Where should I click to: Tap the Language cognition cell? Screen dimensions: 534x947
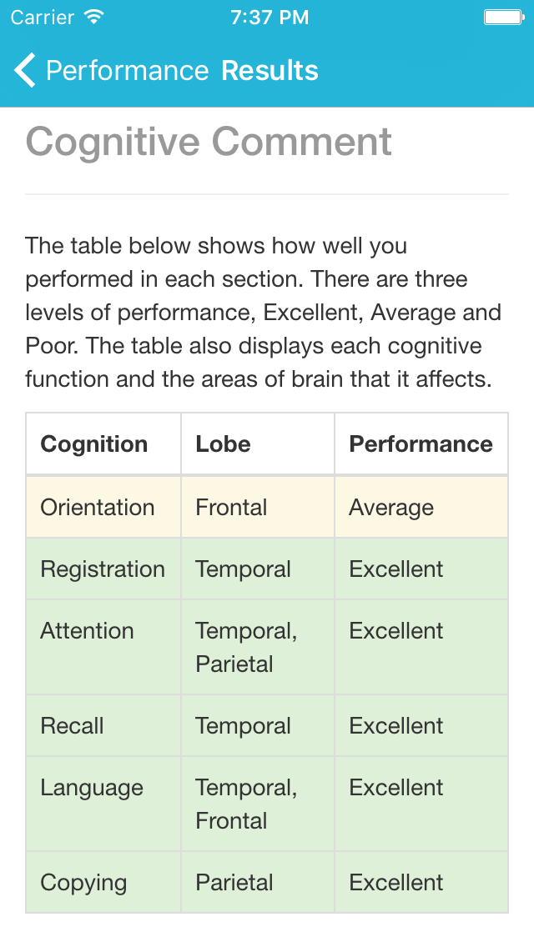(92, 788)
